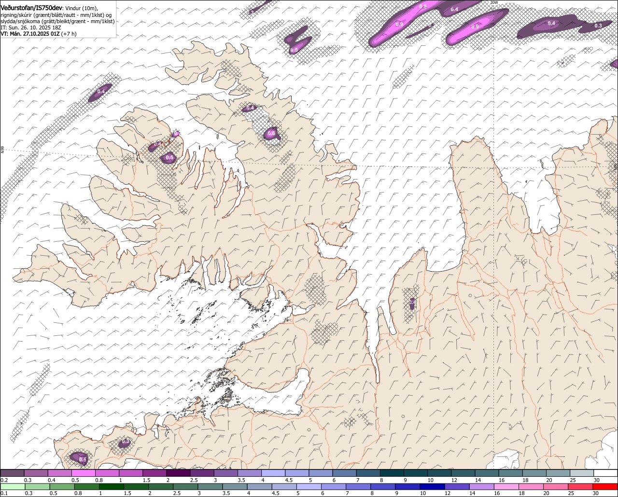Click the Veðurstofan/IS750dev title text
Viewport: 618px width, 497px height.
31,8
